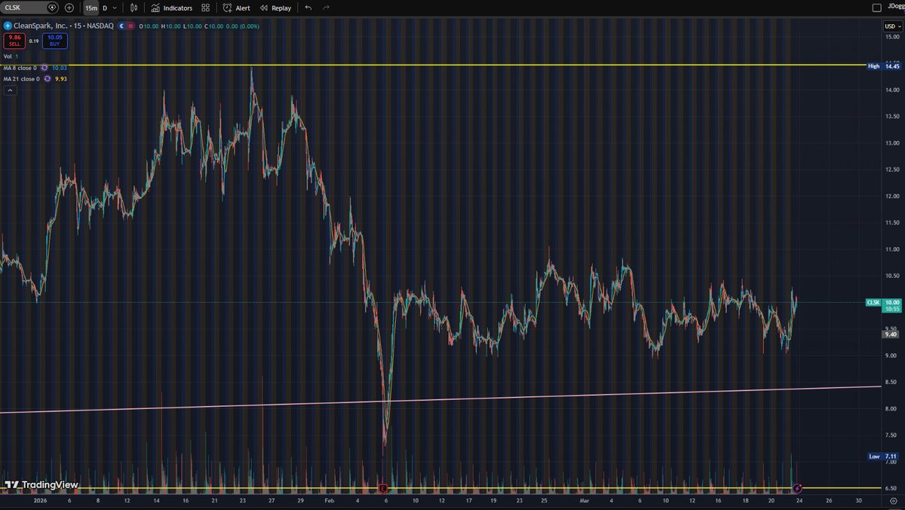Viewport: 905px width, 510px height.
Task: Click the MA 21 purple refresh icon
Action: click(47, 78)
